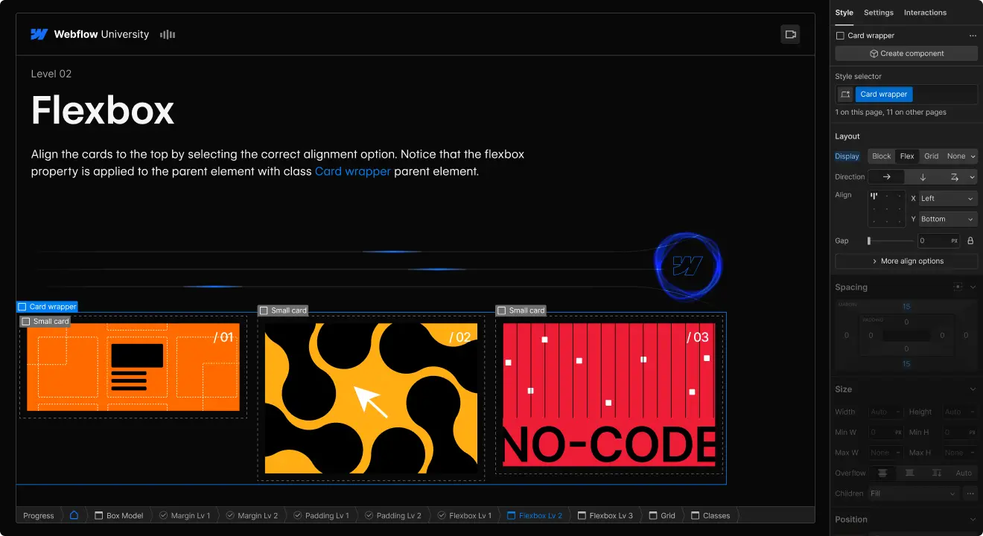Click the Gap slider handle
This screenshot has height=536, width=983.
pos(868,240)
